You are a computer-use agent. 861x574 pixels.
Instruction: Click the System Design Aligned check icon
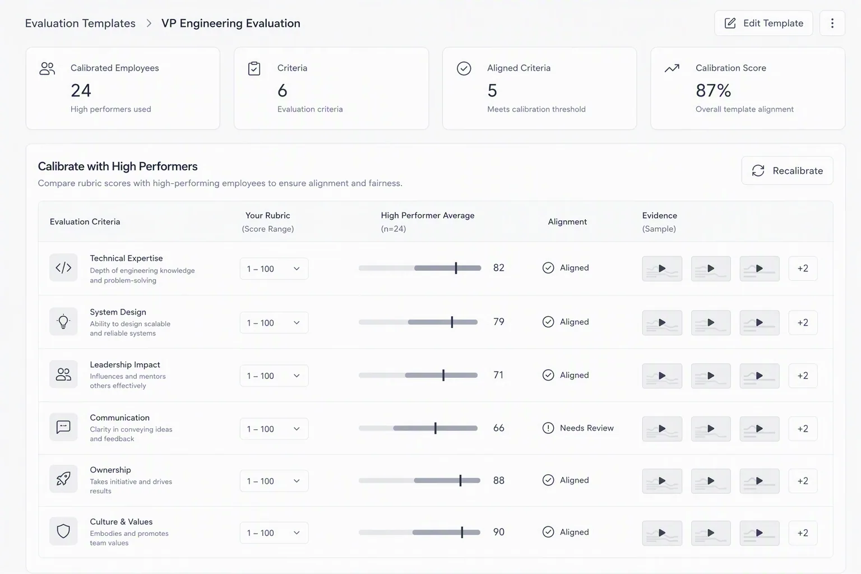(548, 322)
